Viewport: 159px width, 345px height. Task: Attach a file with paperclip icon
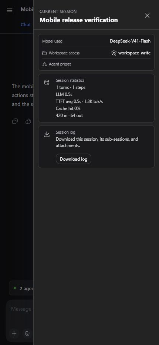point(27,334)
